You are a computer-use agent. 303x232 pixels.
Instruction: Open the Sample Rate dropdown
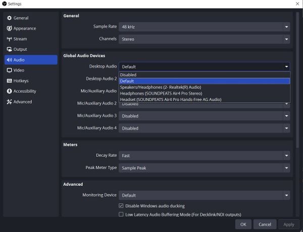(x=205, y=27)
